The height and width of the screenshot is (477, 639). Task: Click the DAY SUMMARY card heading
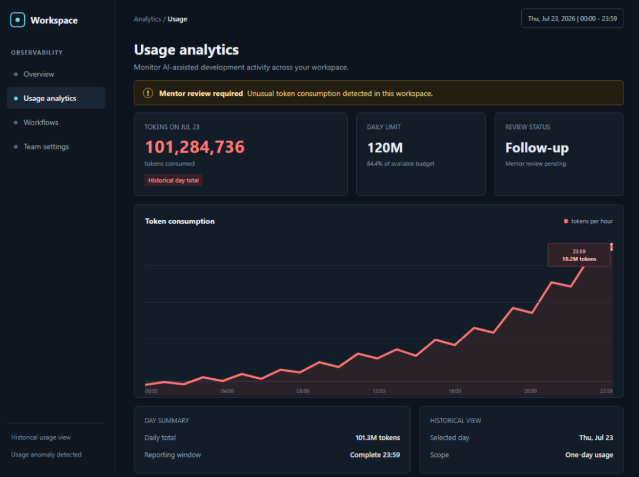point(166,420)
